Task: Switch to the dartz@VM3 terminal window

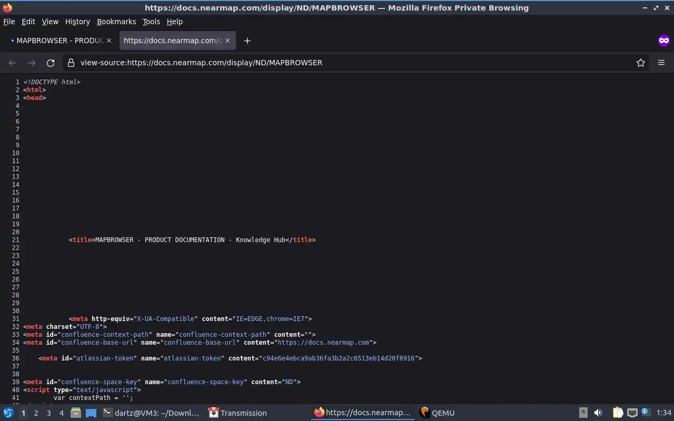Action: point(152,413)
